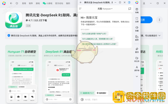Open the 软件 tab
The height and width of the screenshot is (104, 168).
point(31,3)
